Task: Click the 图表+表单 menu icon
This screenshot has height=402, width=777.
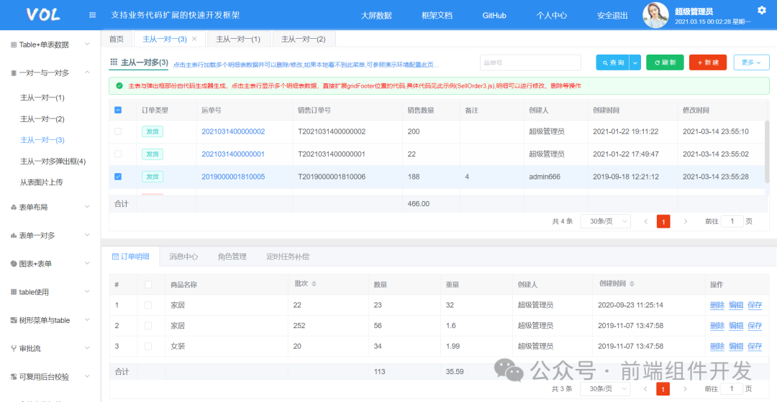Action: [x=14, y=264]
